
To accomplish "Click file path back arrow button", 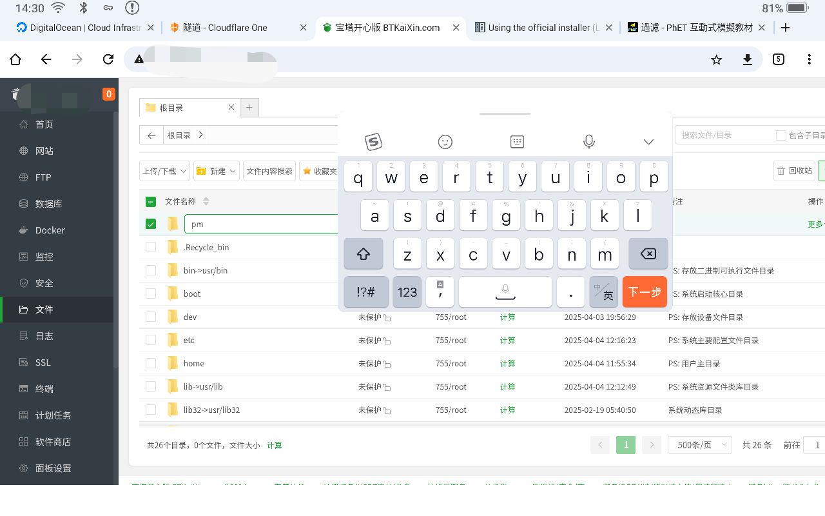I will pyautogui.click(x=151, y=135).
